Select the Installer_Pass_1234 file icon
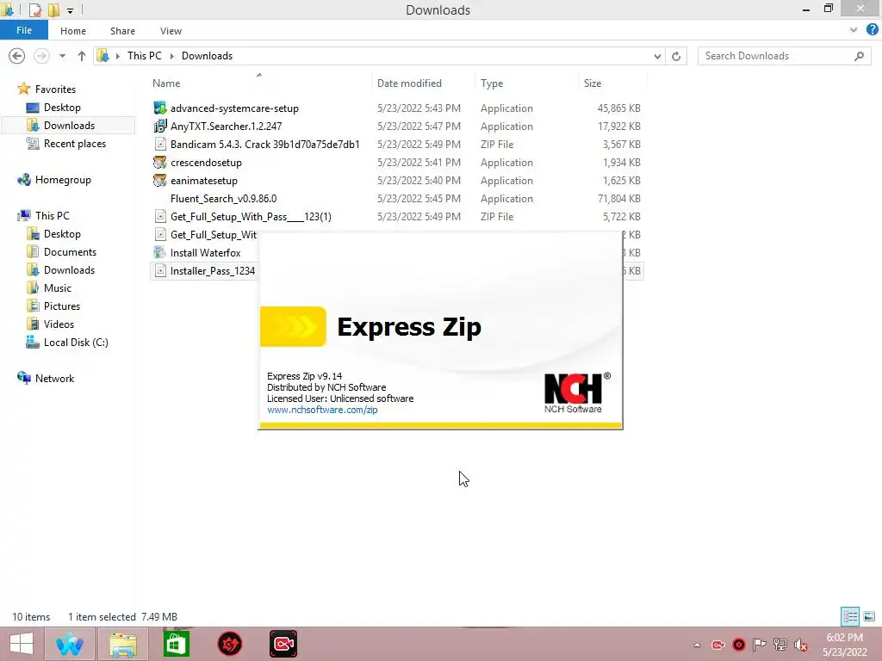The width and height of the screenshot is (882, 661). (x=160, y=271)
